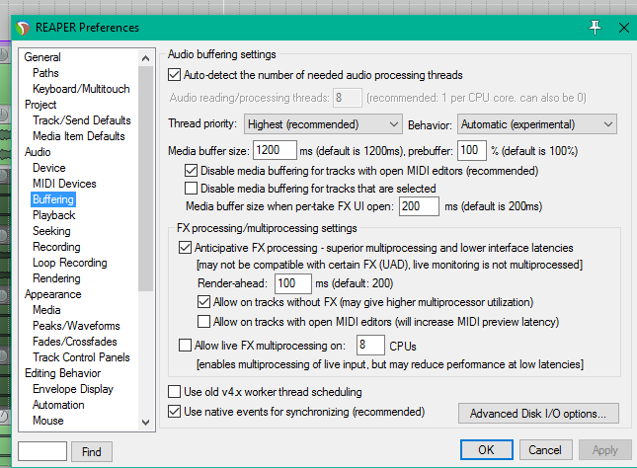637x468 pixels.
Task: Select General in the preferences tree
Action: (x=42, y=57)
